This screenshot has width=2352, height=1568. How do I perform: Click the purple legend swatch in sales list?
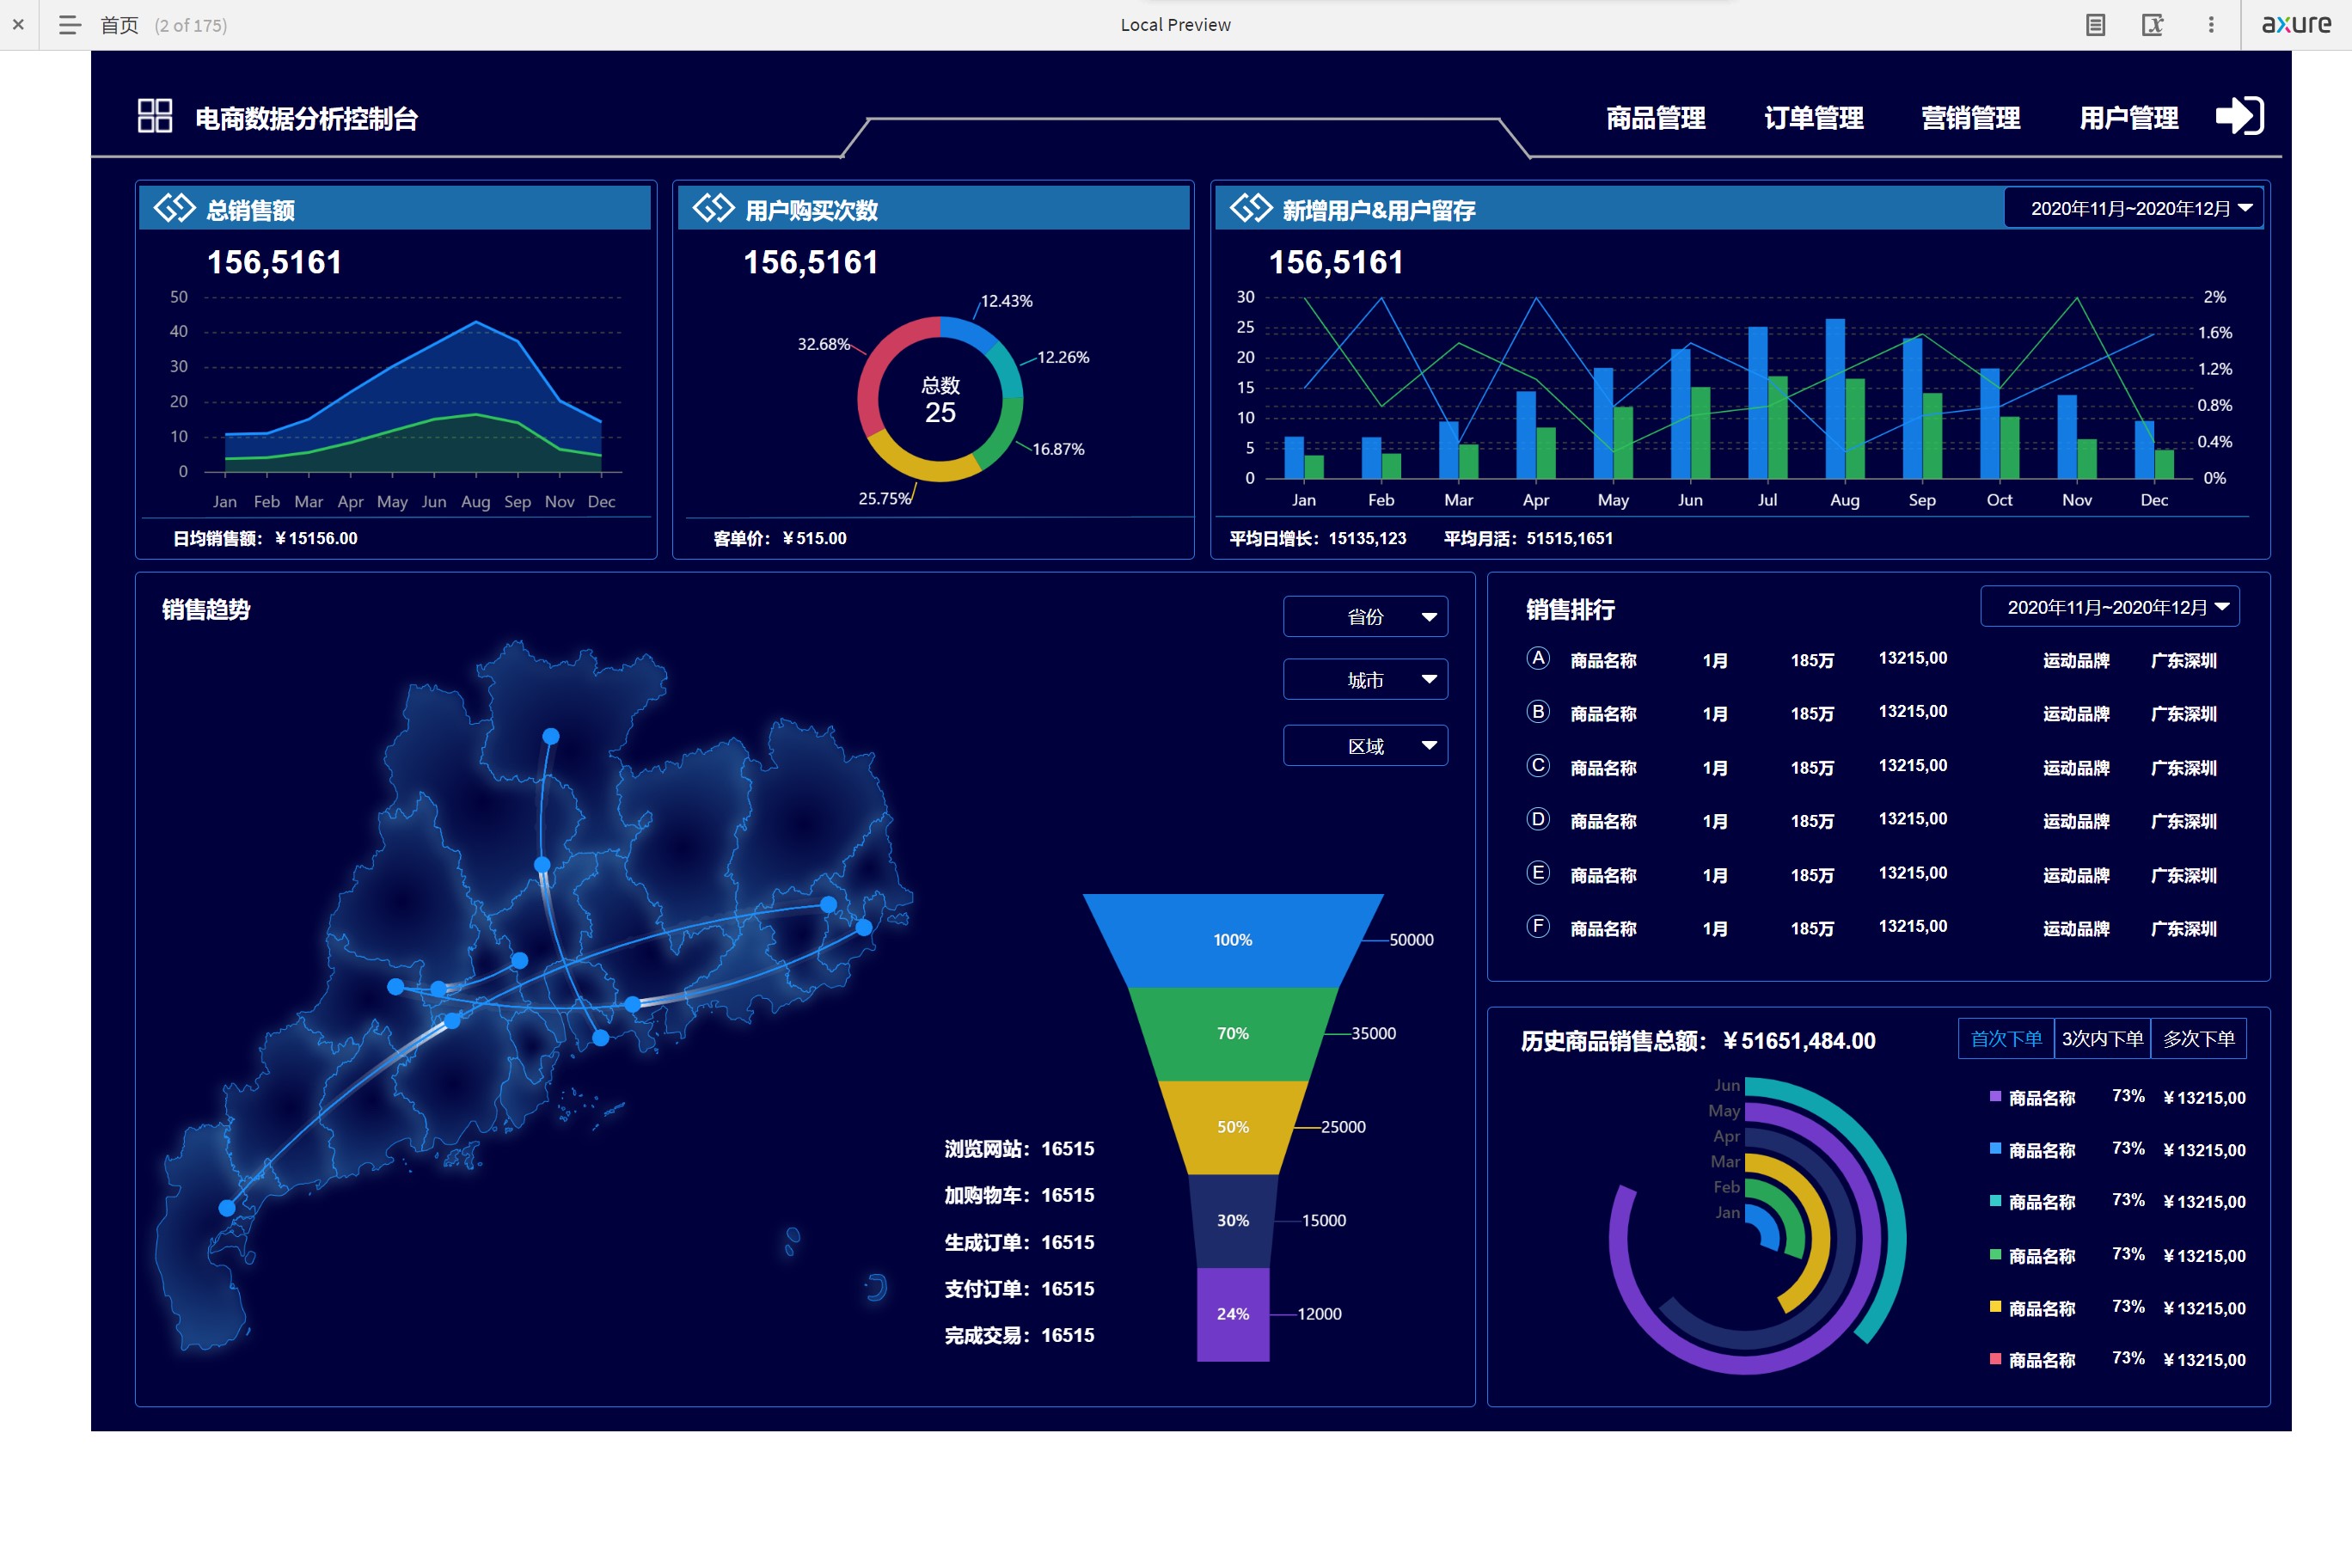[x=1996, y=1097]
